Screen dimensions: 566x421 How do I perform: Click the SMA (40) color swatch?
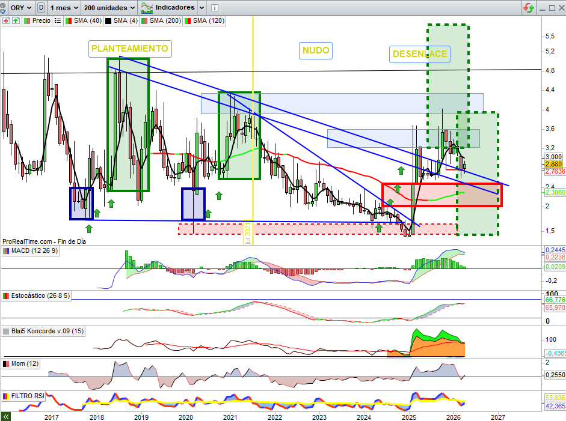[69, 21]
